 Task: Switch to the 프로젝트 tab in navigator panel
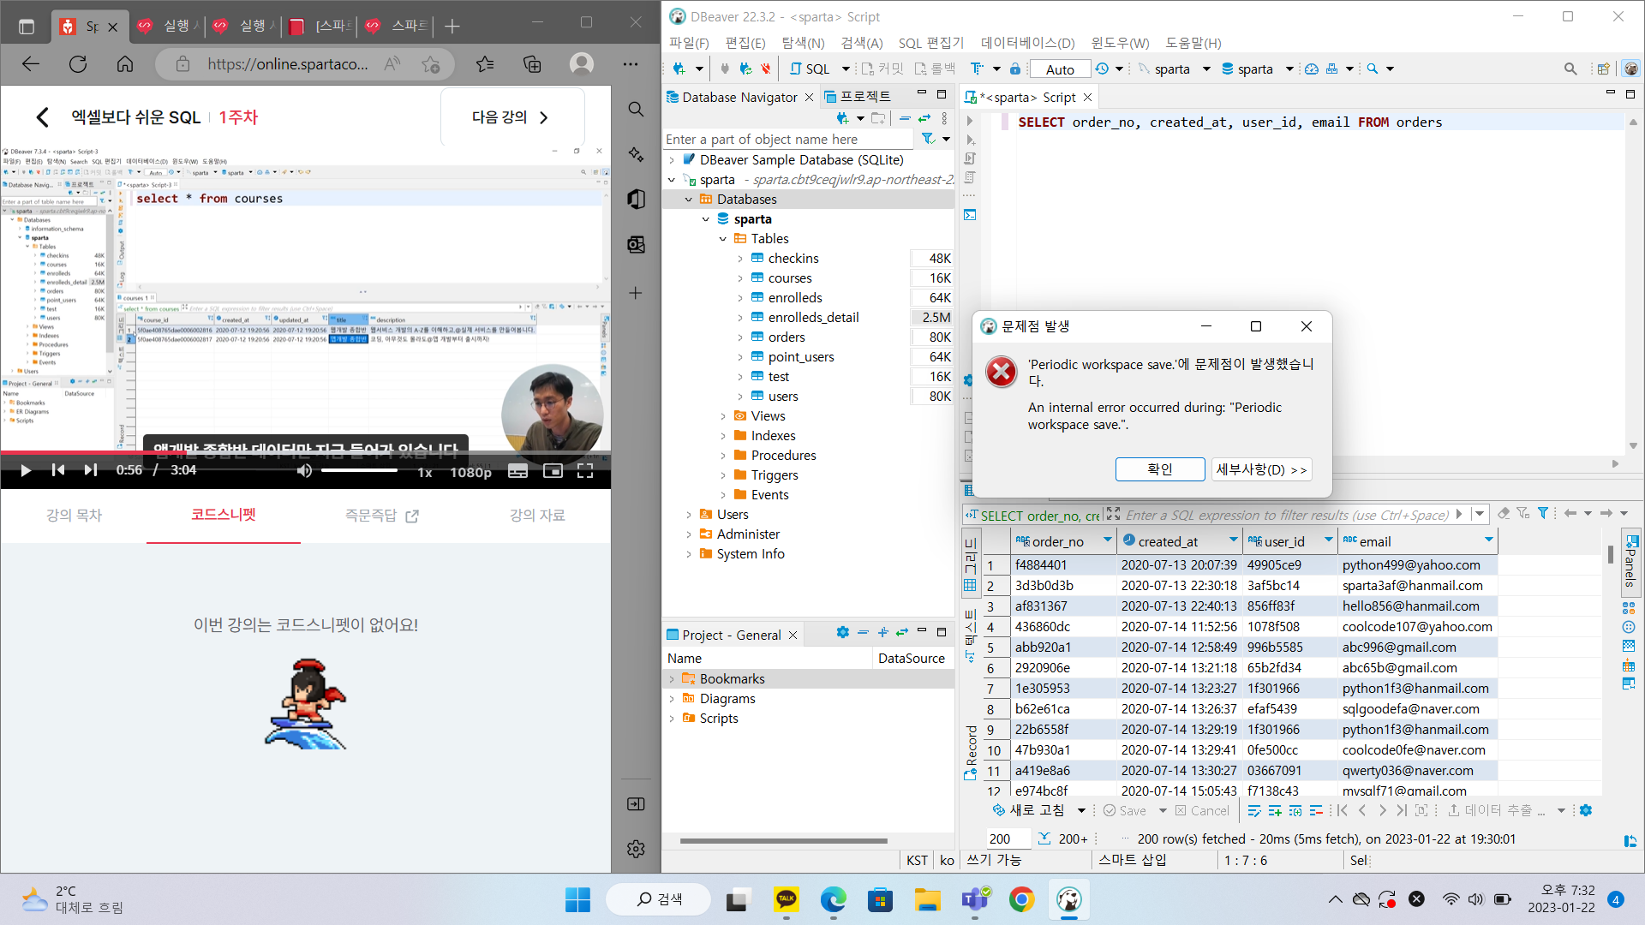[858, 97]
